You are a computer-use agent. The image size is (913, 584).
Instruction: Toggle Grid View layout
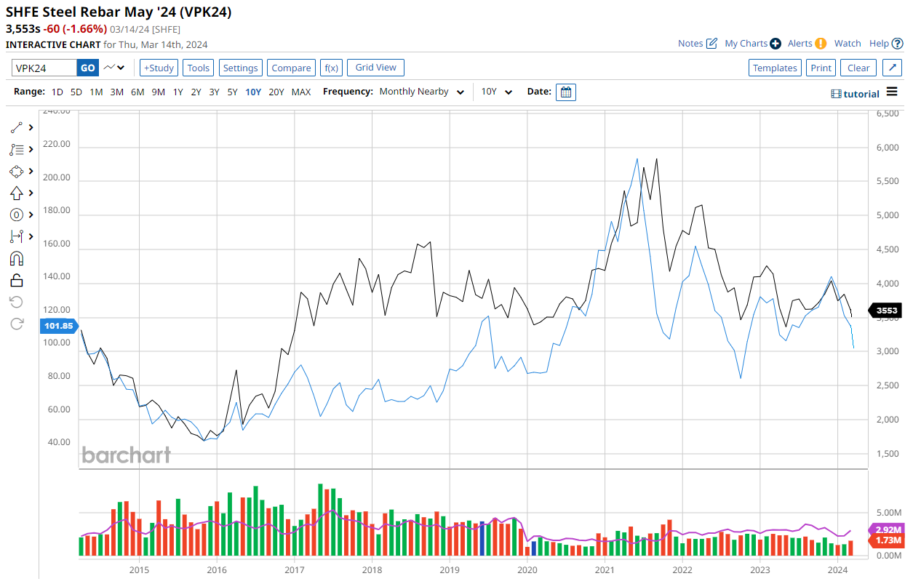(x=375, y=68)
